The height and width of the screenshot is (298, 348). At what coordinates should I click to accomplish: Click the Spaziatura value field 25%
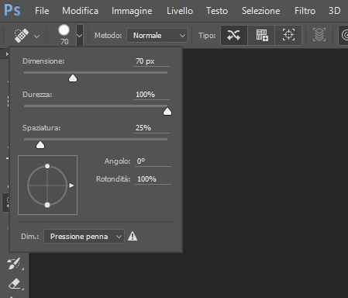[151, 128]
